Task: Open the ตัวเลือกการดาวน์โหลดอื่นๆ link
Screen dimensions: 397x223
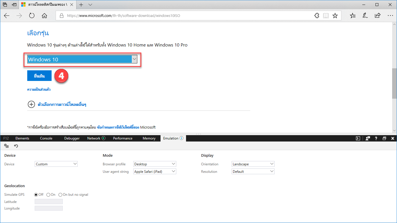Action: pos(62,104)
